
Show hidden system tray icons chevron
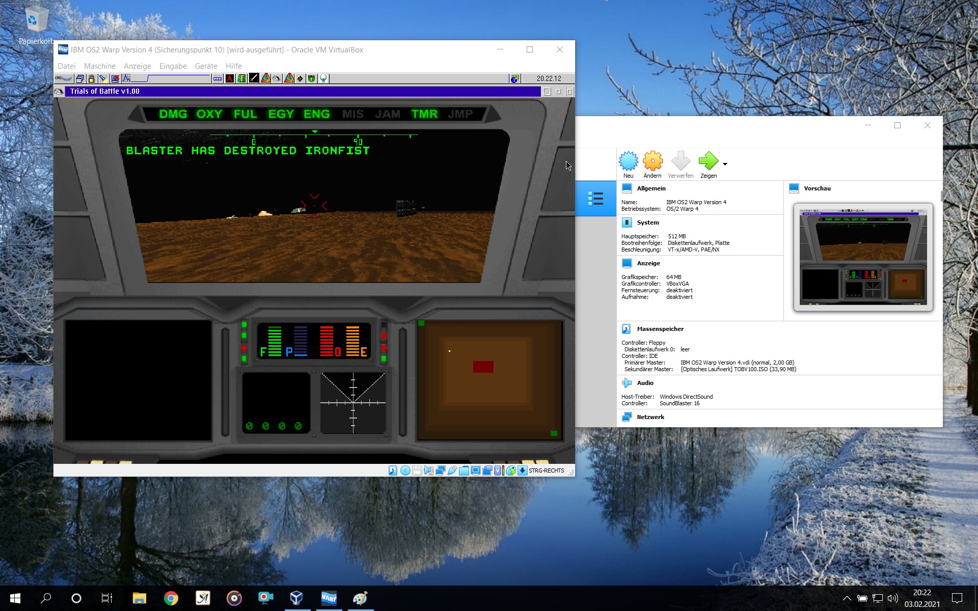[x=847, y=598]
